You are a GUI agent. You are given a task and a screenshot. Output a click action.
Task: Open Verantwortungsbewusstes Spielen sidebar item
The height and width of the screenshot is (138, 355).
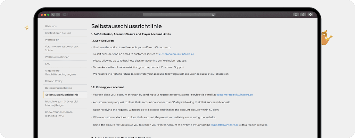click(62, 48)
